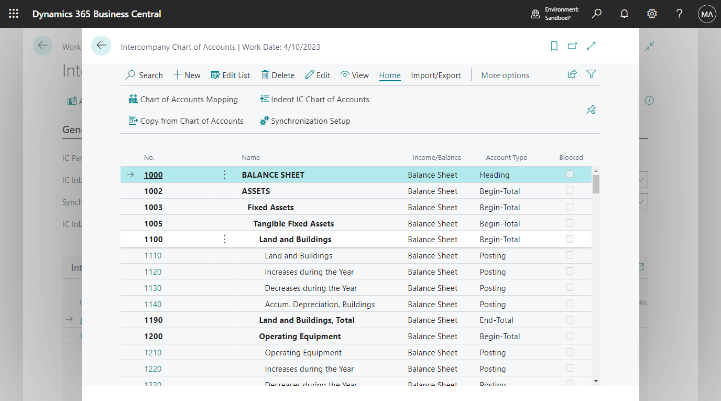
Task: Open account 1110 via its number link
Action: tap(152, 255)
